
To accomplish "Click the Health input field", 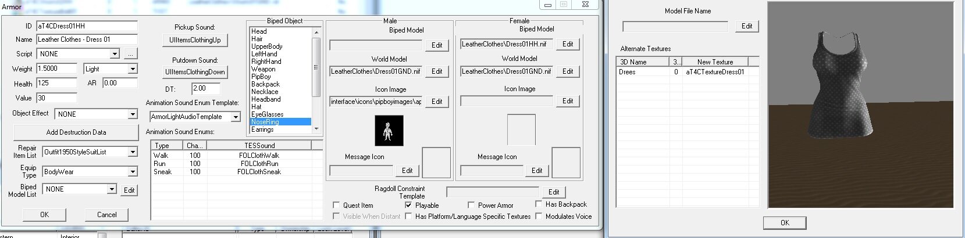I will pyautogui.click(x=56, y=84).
